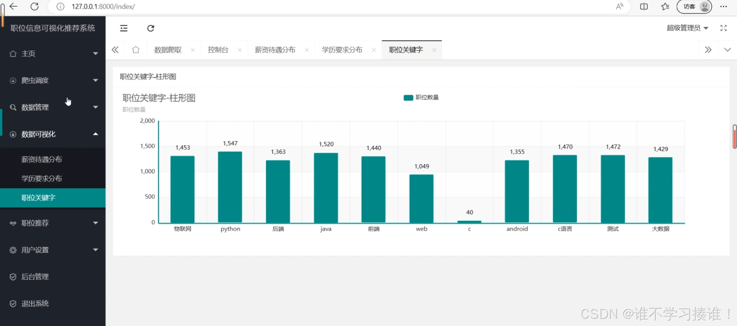Go to the home tab icon
The image size is (737, 326).
[x=136, y=50]
